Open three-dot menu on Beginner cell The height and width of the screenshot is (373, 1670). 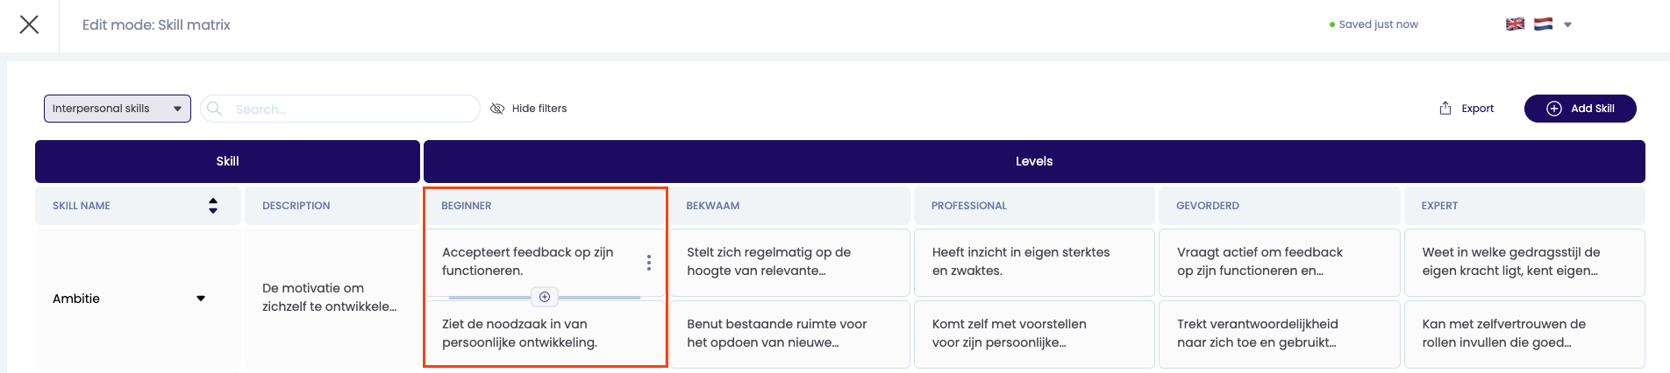point(648,263)
